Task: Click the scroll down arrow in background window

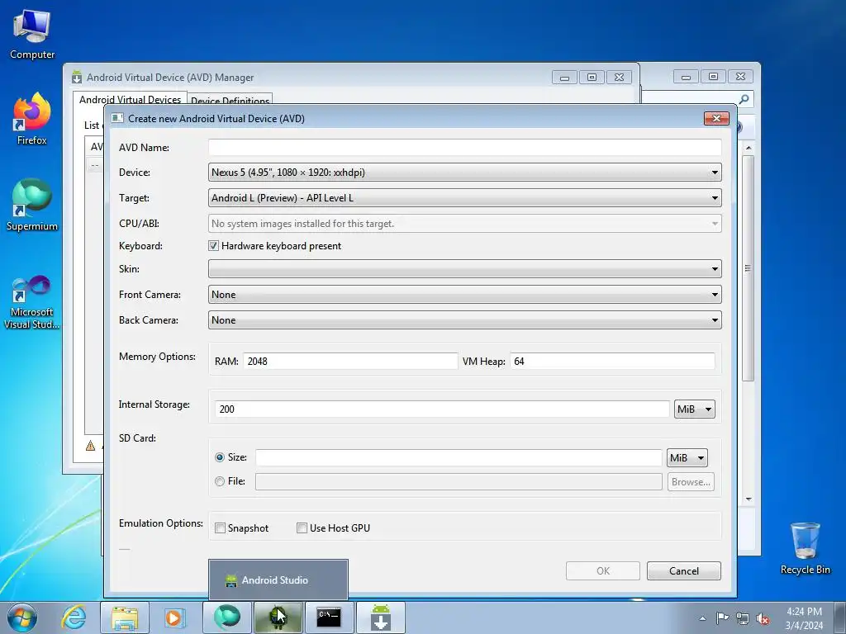Action: click(749, 499)
